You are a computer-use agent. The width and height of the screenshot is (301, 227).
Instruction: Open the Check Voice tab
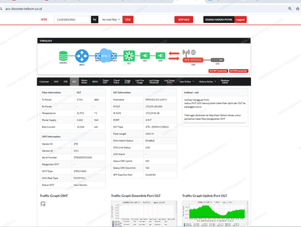coord(116,82)
